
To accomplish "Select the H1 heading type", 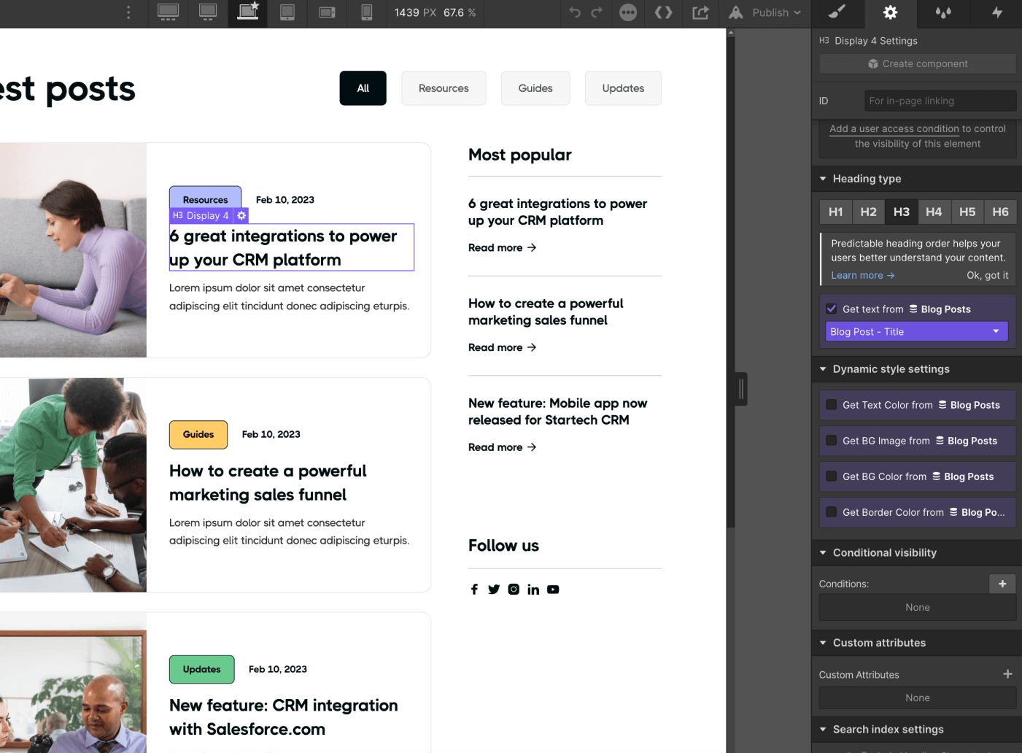I will (x=835, y=212).
